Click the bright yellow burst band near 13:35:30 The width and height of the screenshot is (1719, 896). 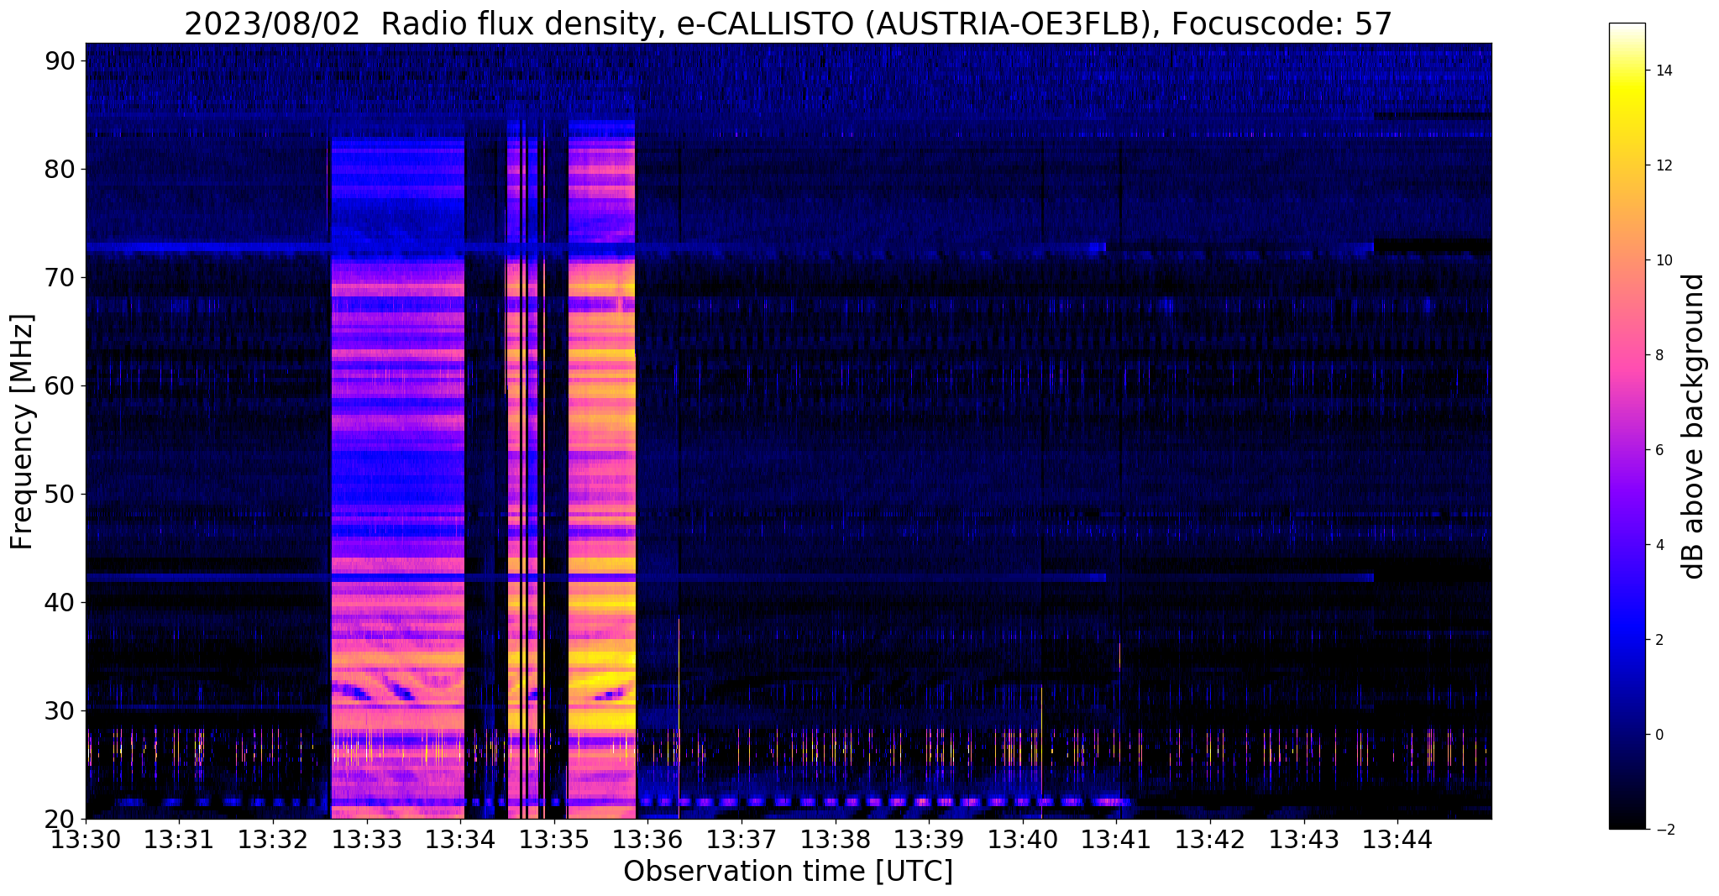coord(602,470)
